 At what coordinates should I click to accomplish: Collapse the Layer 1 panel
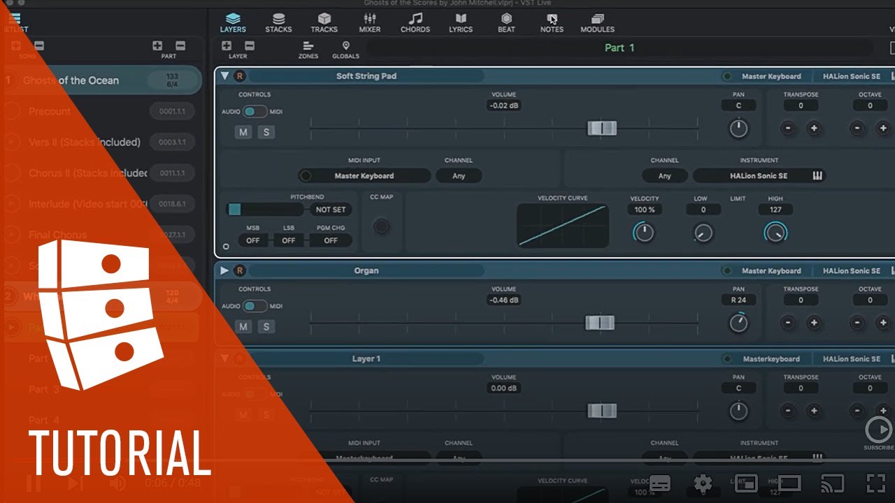click(x=224, y=358)
